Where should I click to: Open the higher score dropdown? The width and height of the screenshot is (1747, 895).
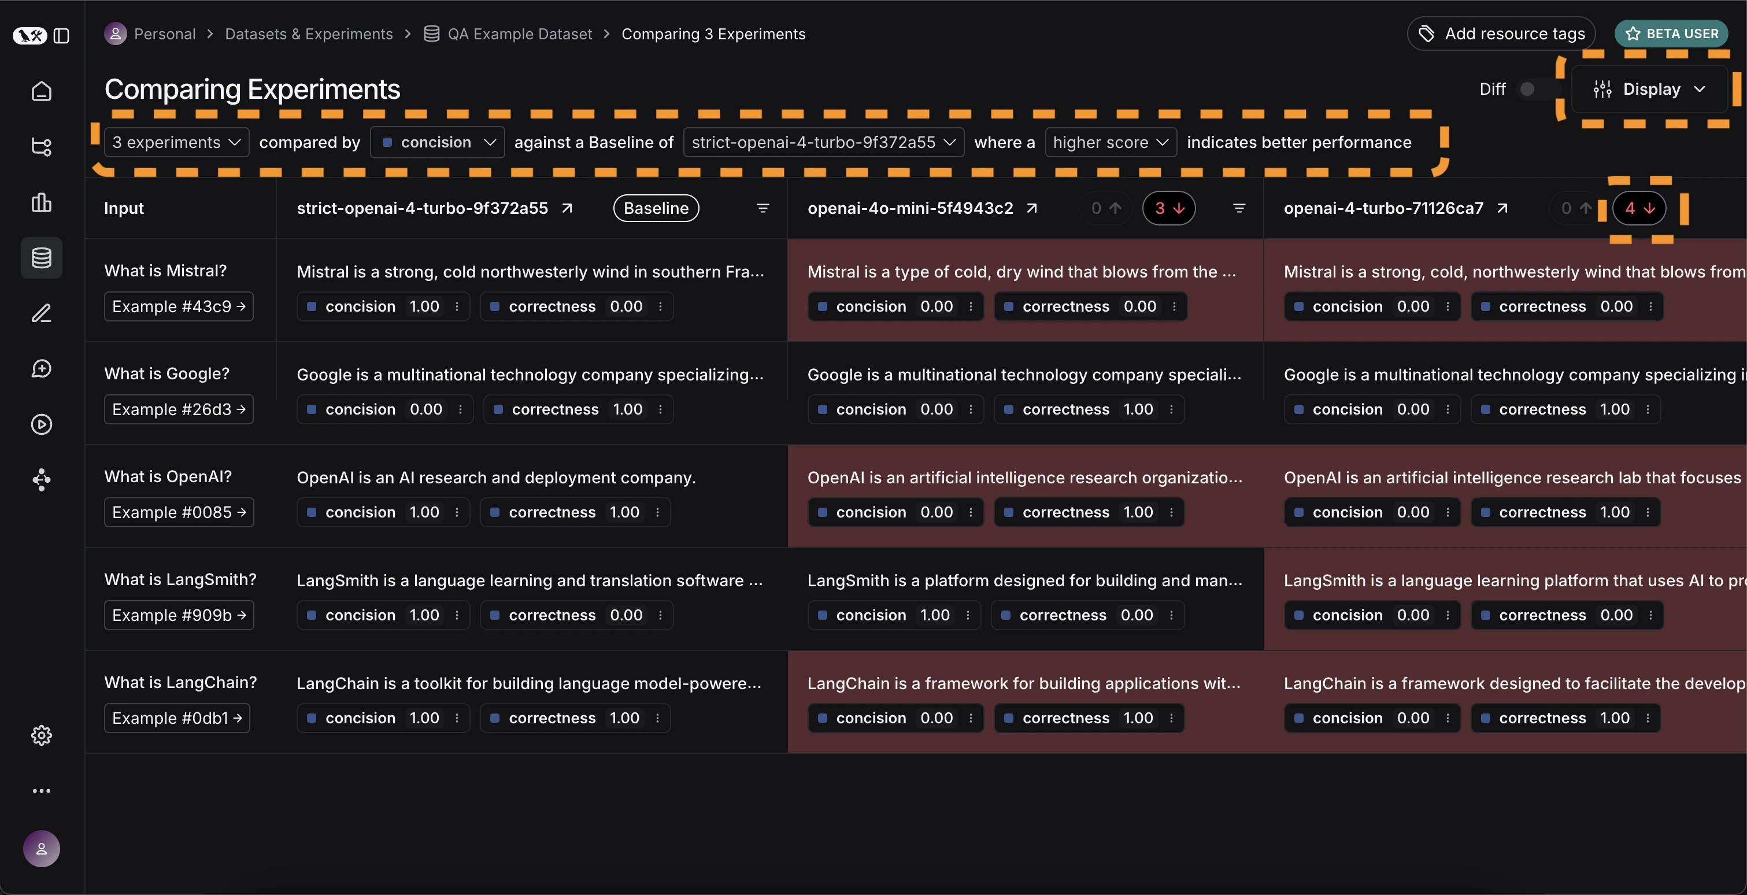(1110, 142)
